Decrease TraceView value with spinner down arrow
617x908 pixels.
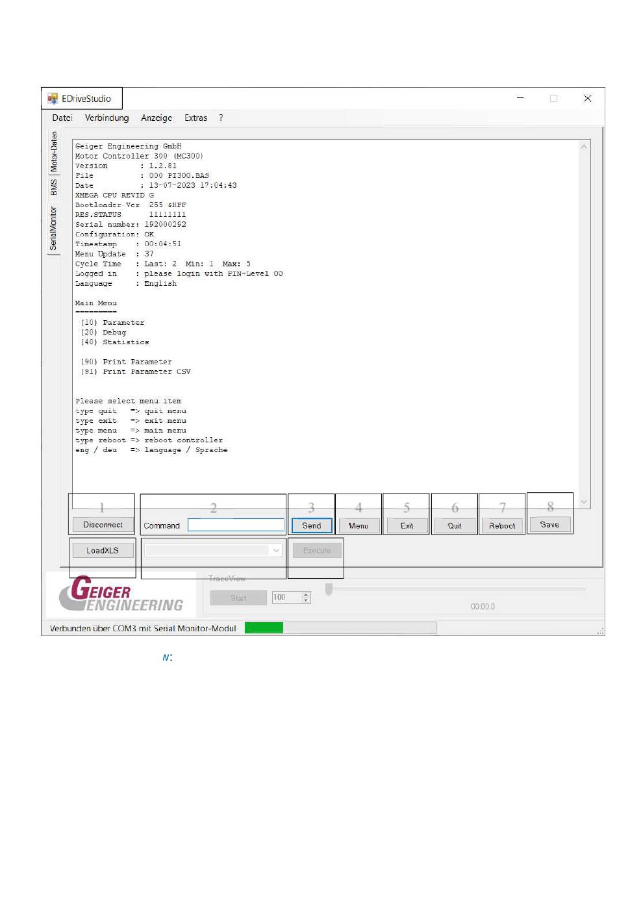click(x=307, y=600)
